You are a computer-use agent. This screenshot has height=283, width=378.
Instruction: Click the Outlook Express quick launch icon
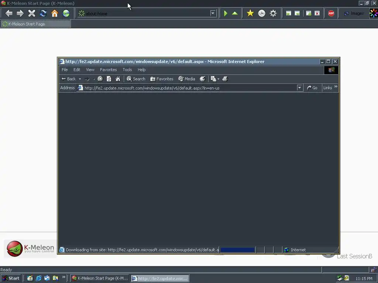[47, 278]
